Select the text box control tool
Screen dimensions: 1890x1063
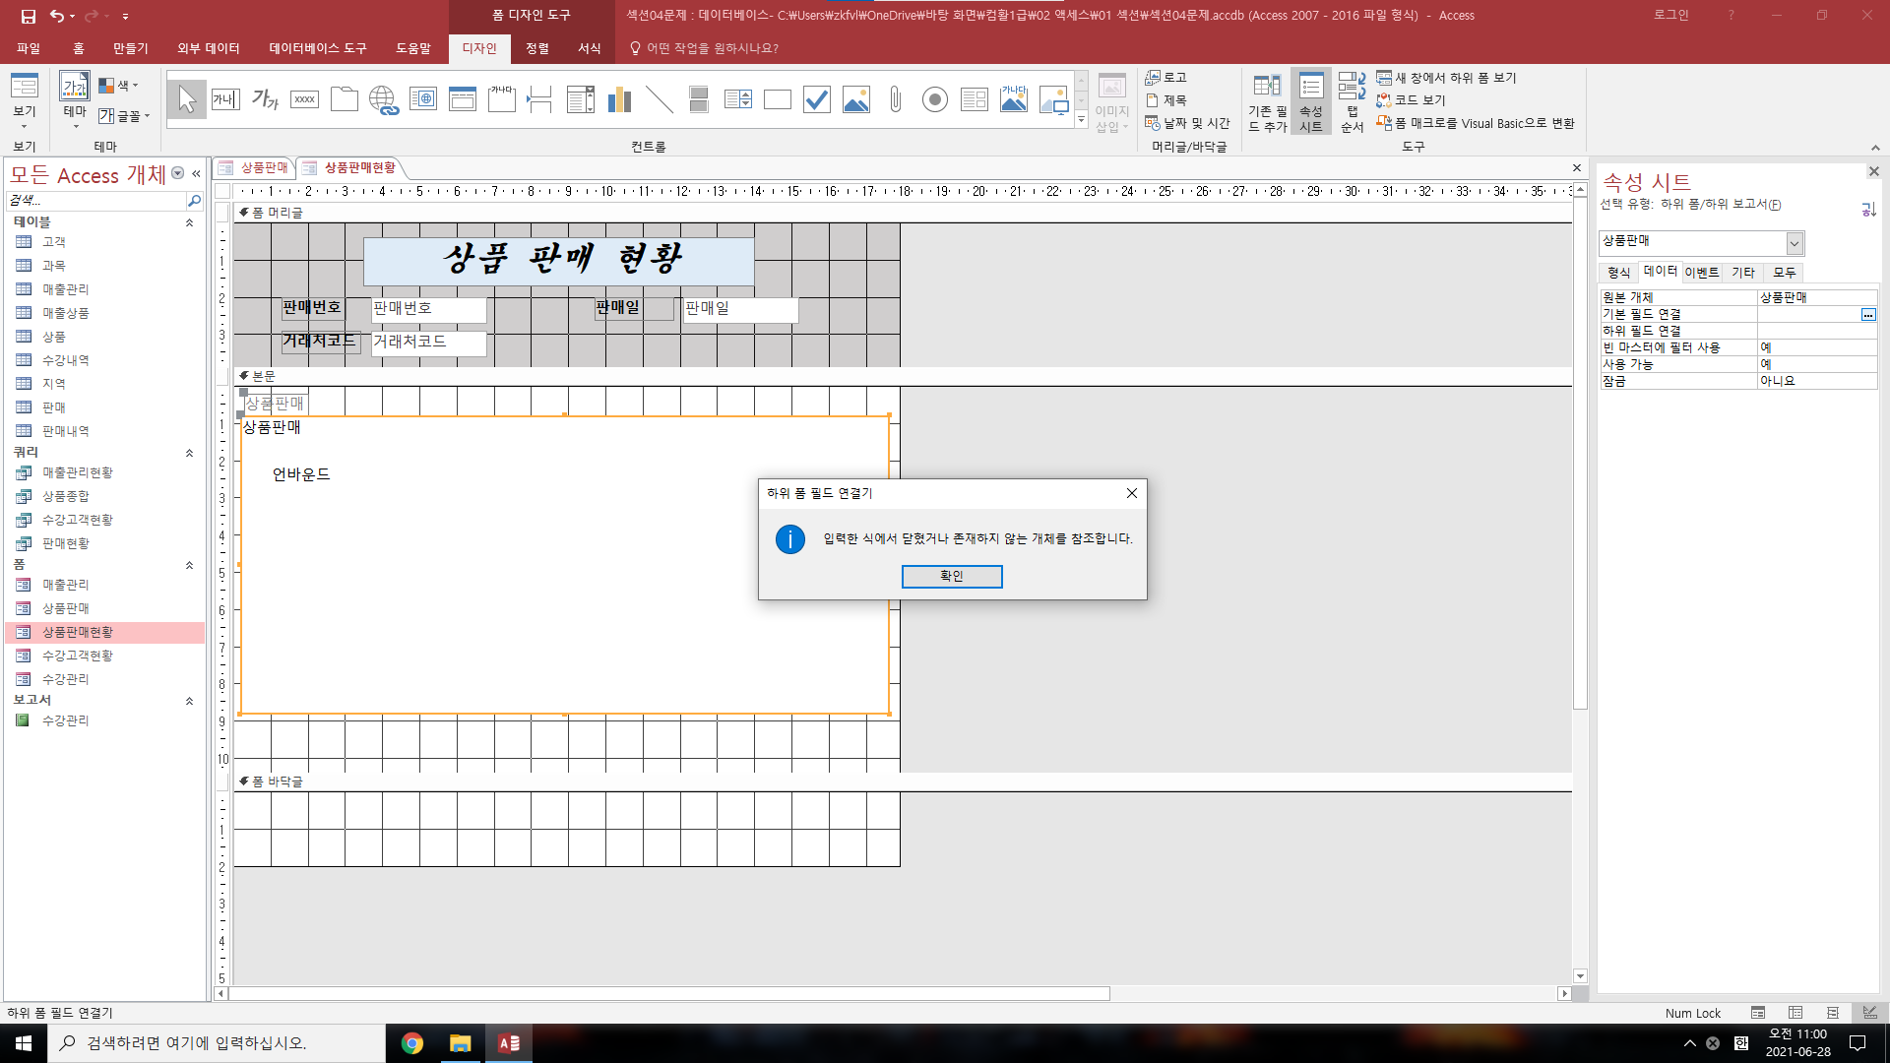click(225, 99)
